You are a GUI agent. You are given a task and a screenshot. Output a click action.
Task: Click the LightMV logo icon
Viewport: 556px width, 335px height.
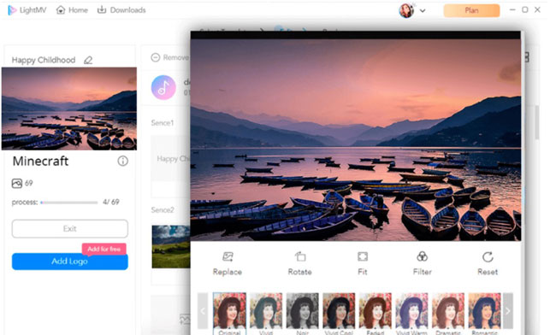[x=12, y=10]
